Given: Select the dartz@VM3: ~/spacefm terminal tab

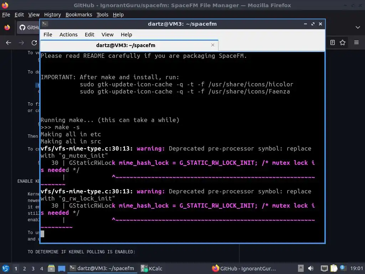Looking at the screenshot, I should tap(129, 45).
